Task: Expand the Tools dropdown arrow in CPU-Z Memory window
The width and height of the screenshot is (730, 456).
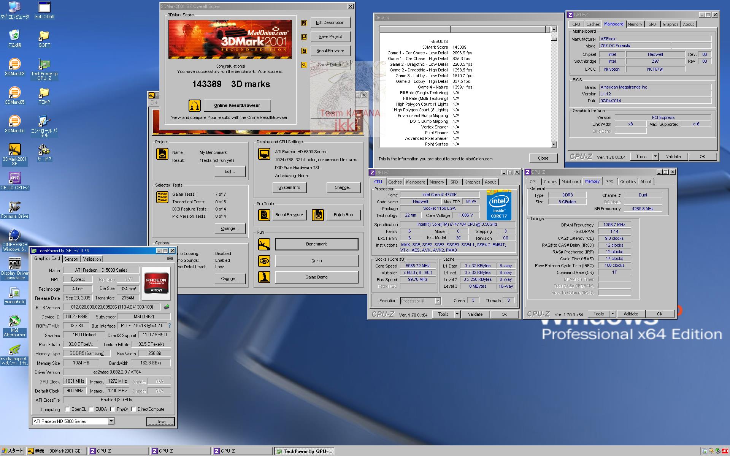Action: (x=613, y=314)
